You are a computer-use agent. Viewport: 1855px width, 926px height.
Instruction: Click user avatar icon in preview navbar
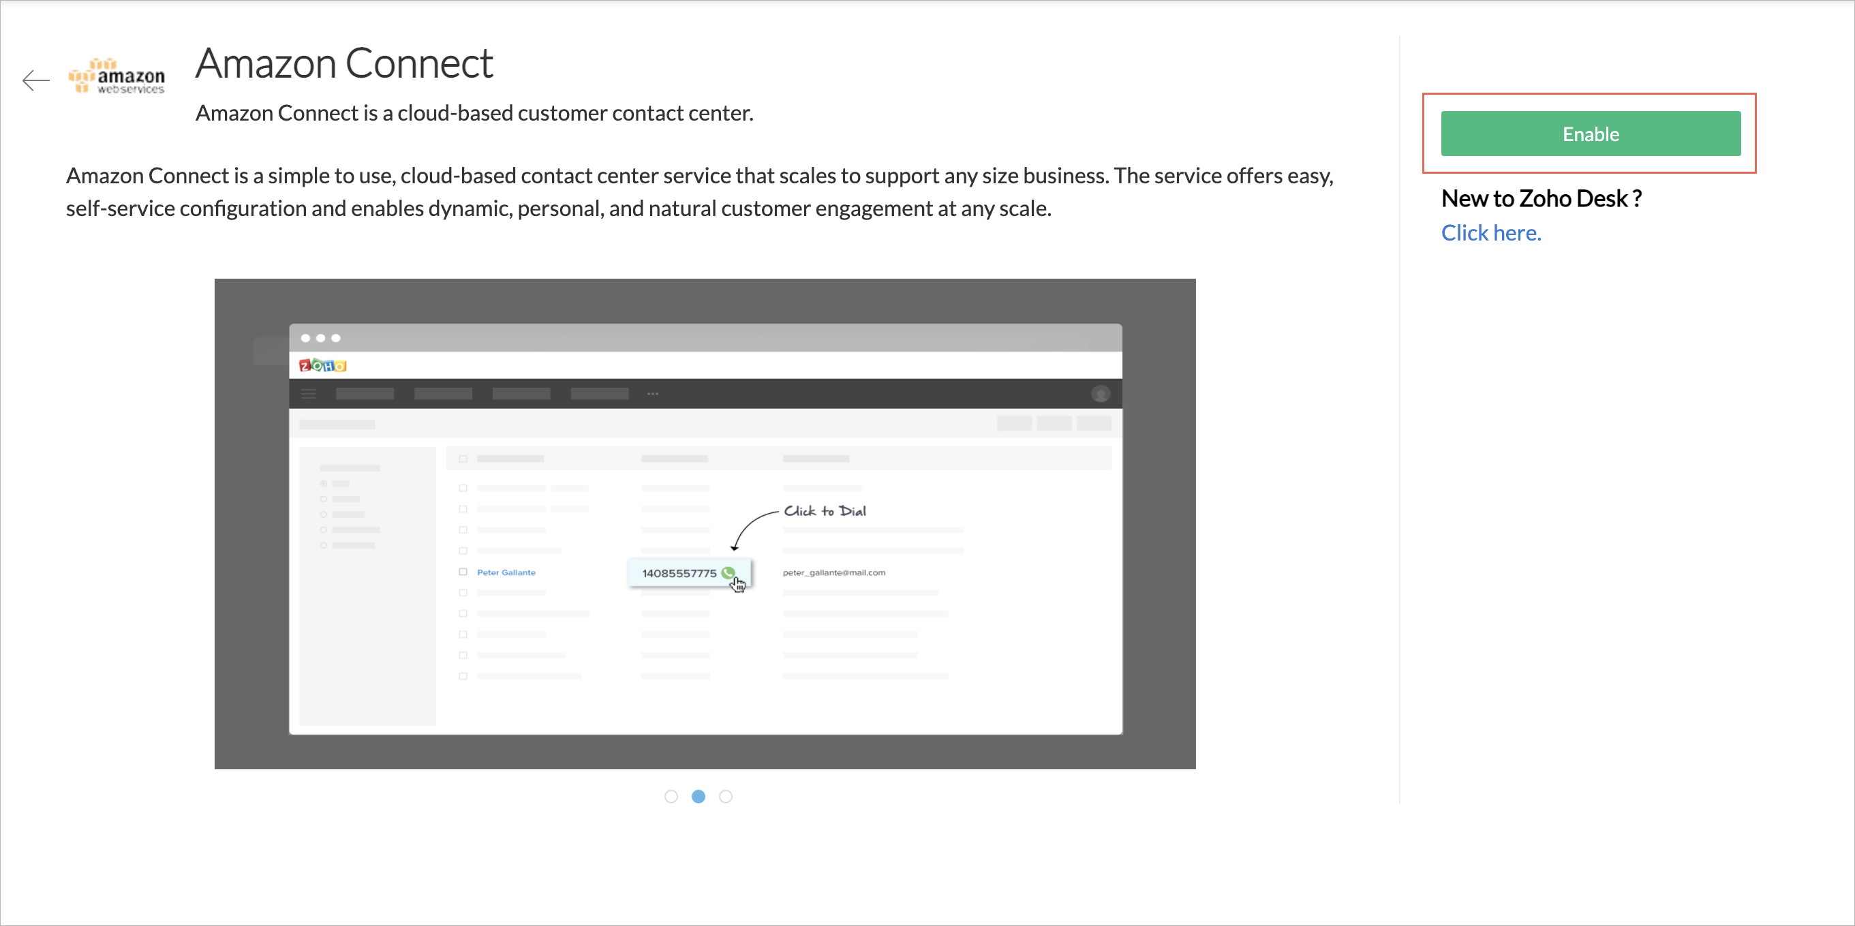coord(1100,394)
